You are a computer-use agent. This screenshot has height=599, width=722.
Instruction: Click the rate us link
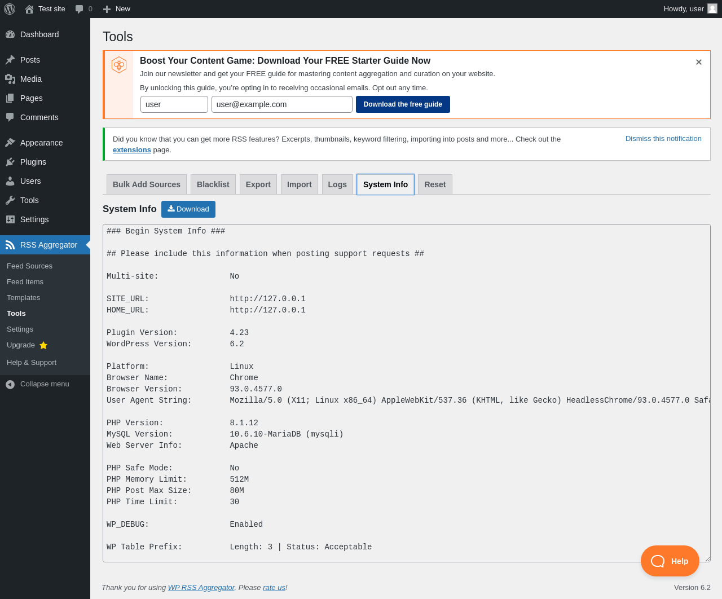click(x=274, y=588)
